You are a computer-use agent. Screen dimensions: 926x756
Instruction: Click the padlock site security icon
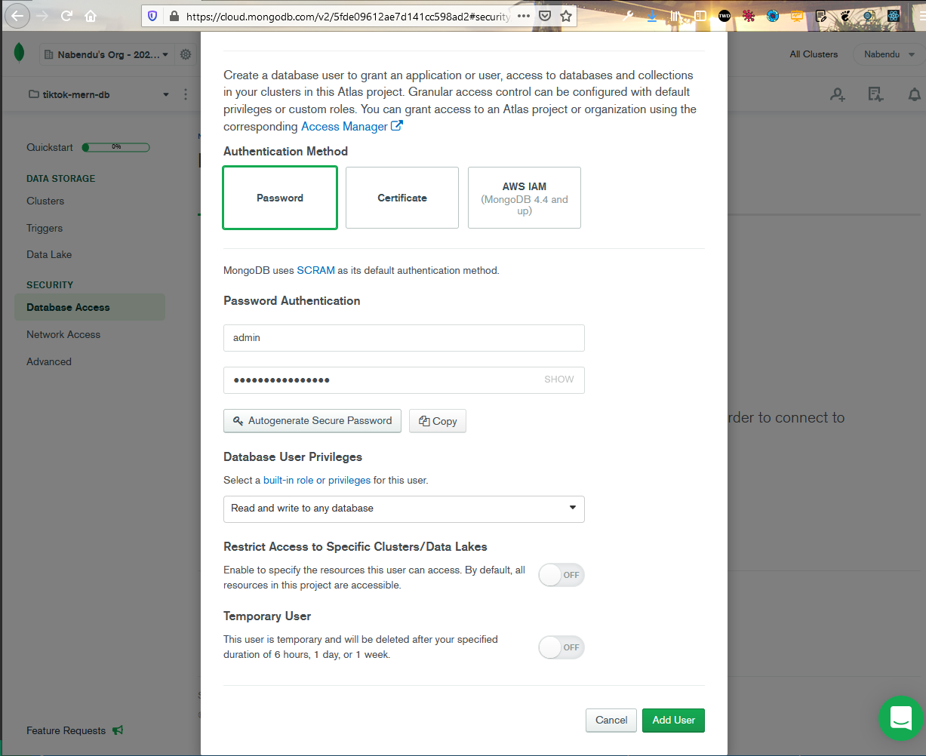174,16
